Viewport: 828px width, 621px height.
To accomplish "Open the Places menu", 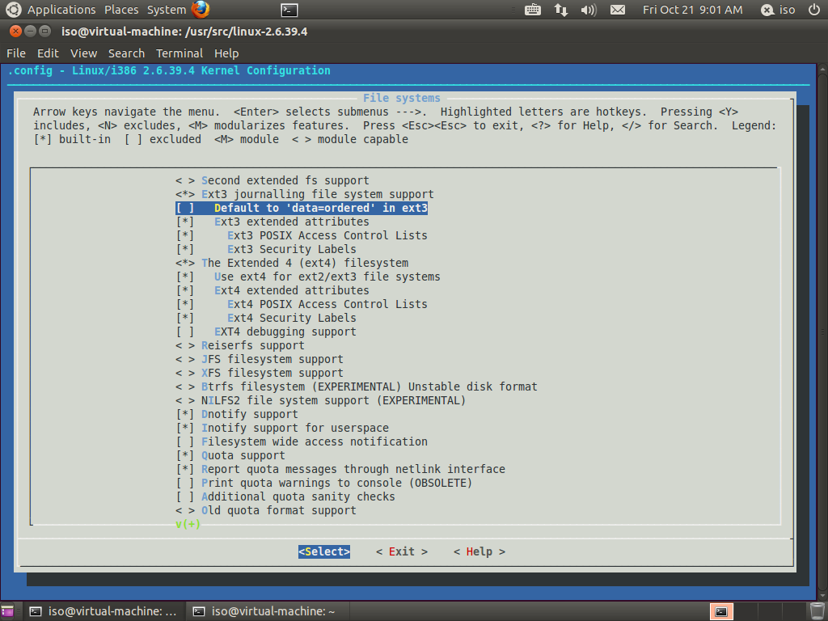I will (x=121, y=10).
